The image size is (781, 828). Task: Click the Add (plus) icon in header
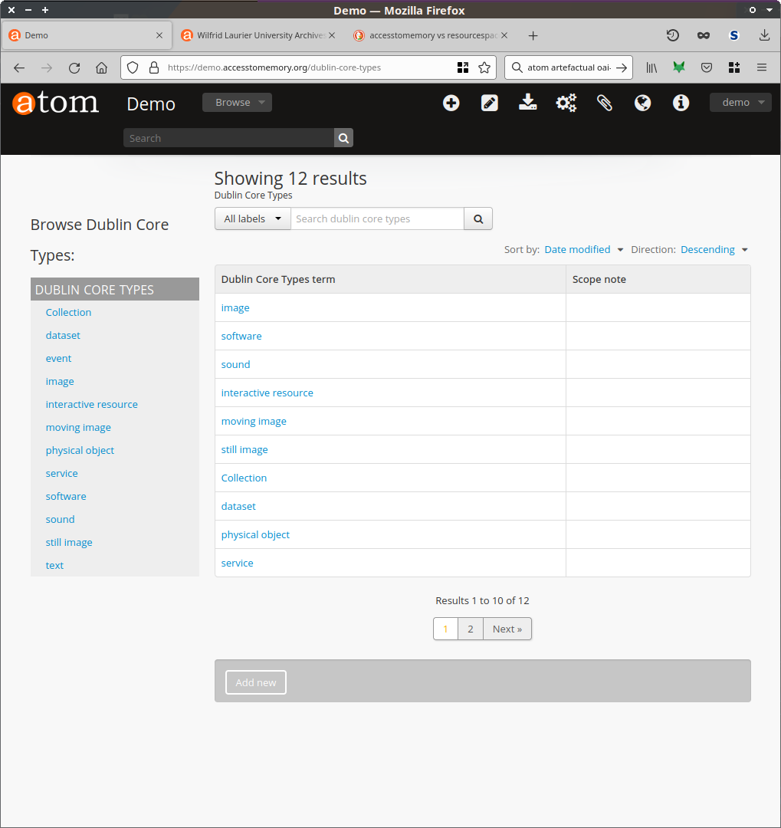click(451, 103)
